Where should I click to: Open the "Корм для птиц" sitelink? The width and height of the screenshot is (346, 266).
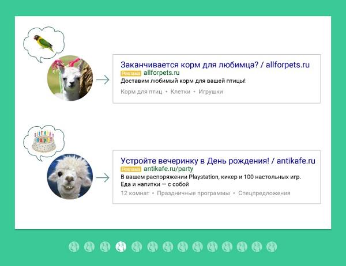pos(141,92)
